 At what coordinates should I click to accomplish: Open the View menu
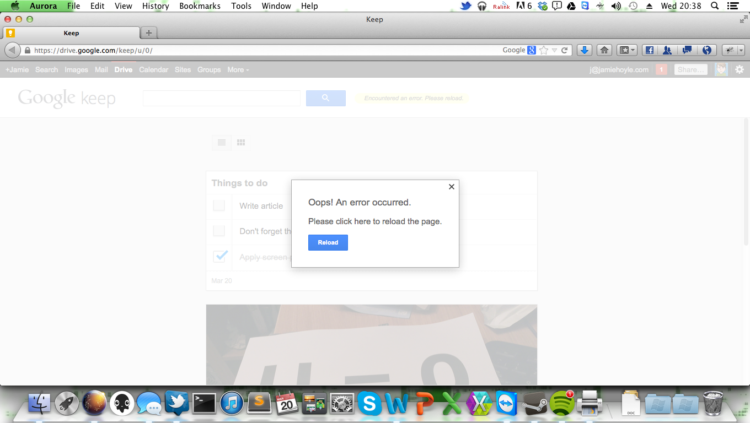point(124,6)
